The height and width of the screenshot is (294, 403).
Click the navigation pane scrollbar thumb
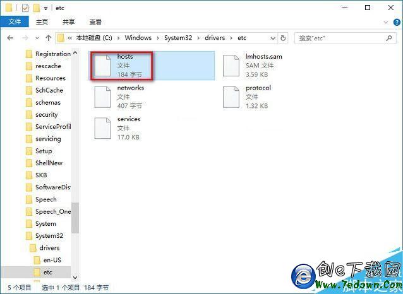(75, 218)
